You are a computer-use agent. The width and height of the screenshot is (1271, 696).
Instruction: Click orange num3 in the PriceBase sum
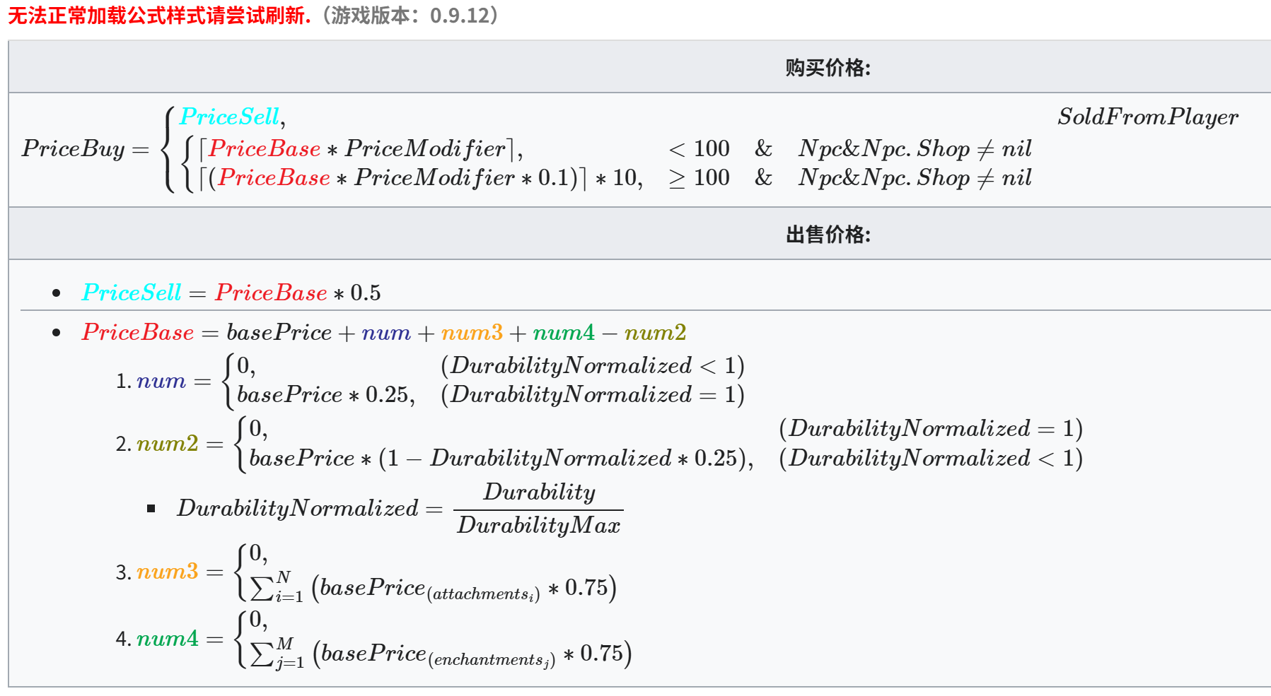click(471, 333)
